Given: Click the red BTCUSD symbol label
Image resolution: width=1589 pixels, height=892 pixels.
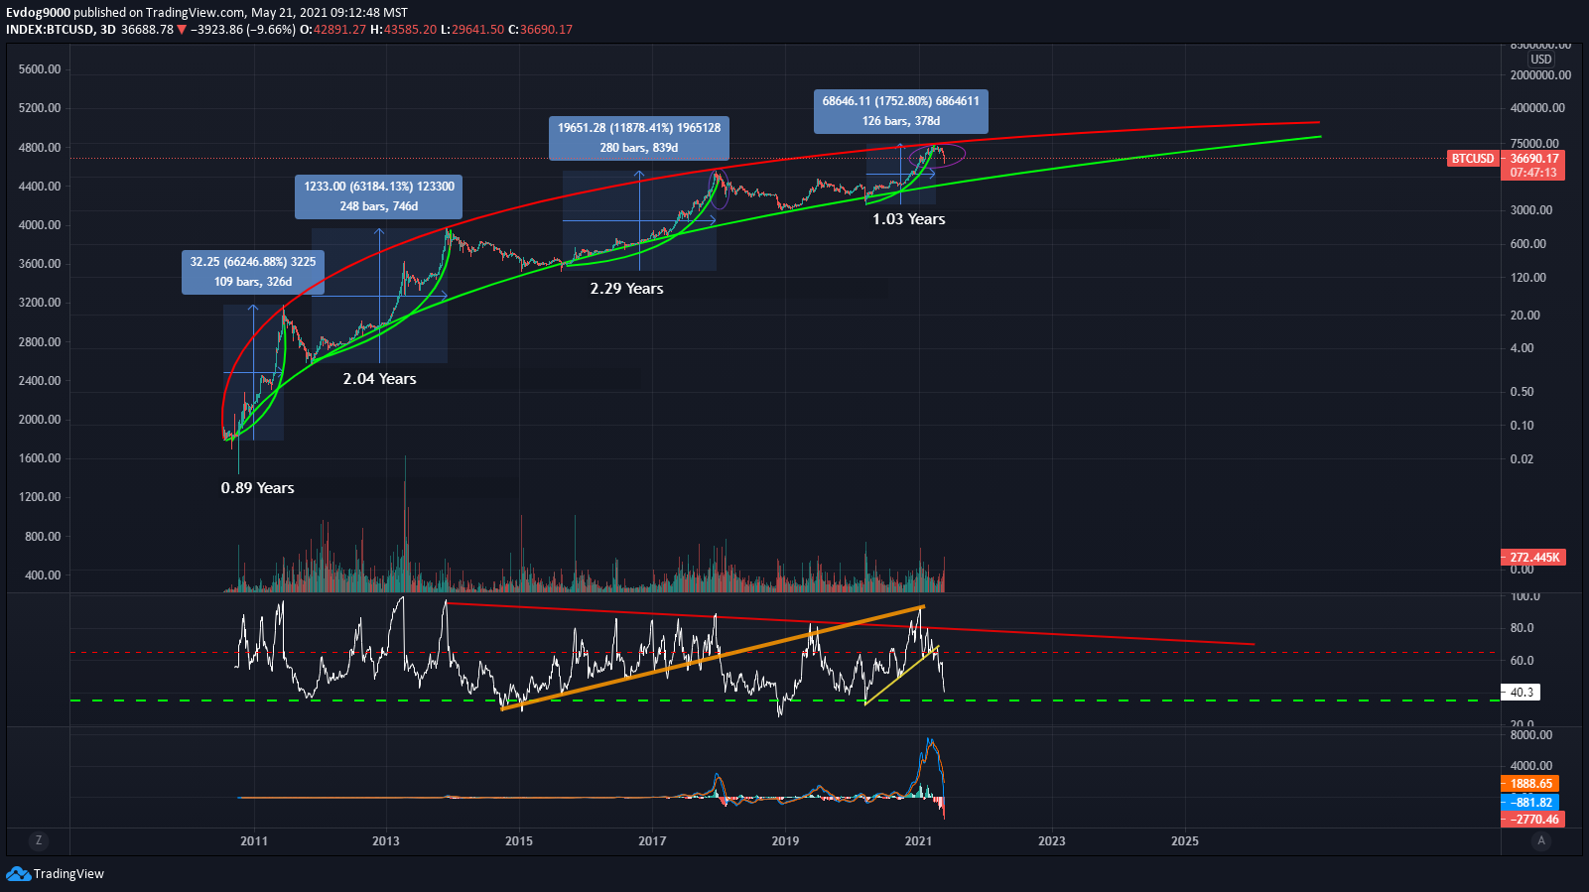Looking at the screenshot, I should (1472, 159).
